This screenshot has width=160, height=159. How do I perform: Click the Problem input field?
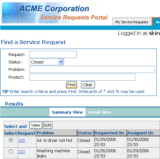tap(92, 69)
